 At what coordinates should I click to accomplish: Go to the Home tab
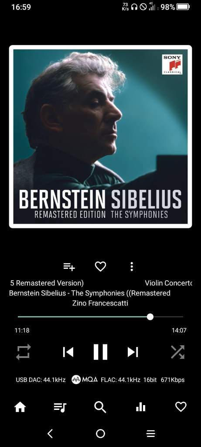20,407
